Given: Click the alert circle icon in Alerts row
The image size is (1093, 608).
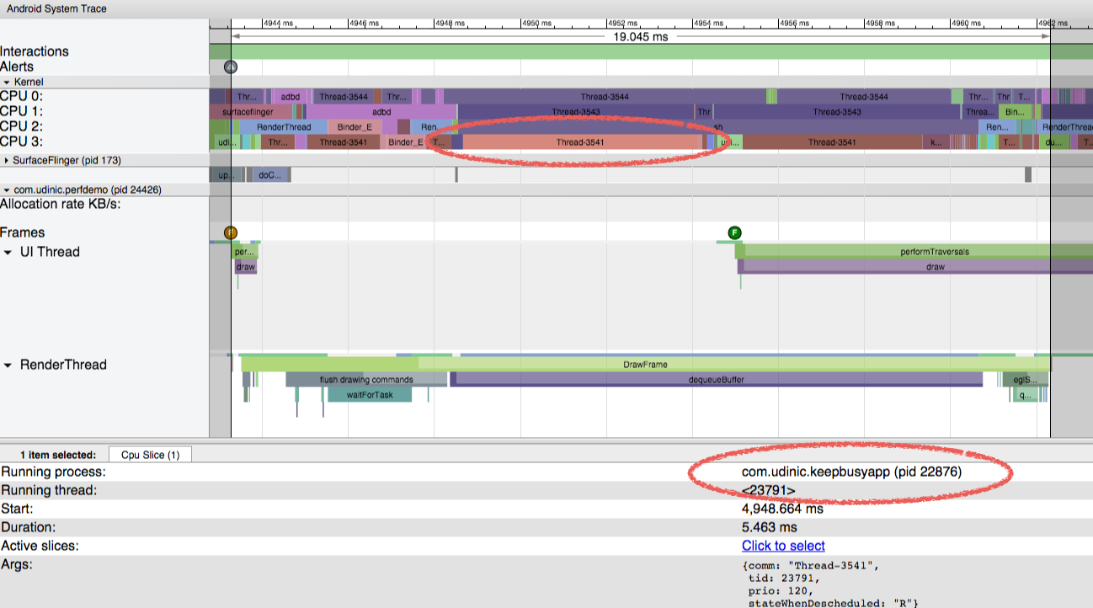Looking at the screenshot, I should [x=231, y=67].
